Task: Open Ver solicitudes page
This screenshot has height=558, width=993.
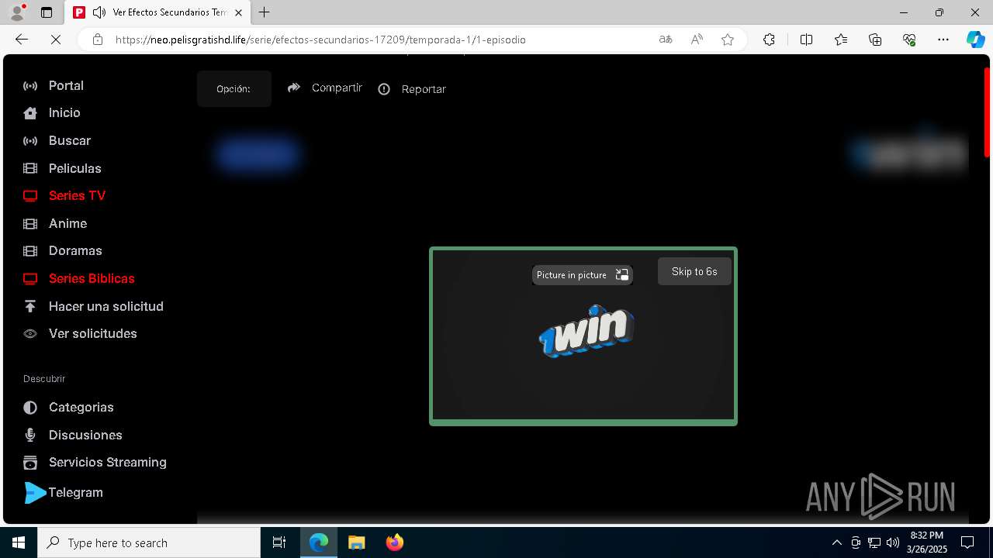Action: [x=93, y=333]
